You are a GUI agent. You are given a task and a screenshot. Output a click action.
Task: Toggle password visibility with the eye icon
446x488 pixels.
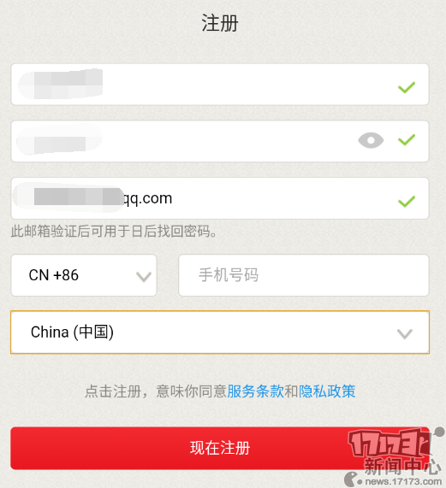pos(371,140)
